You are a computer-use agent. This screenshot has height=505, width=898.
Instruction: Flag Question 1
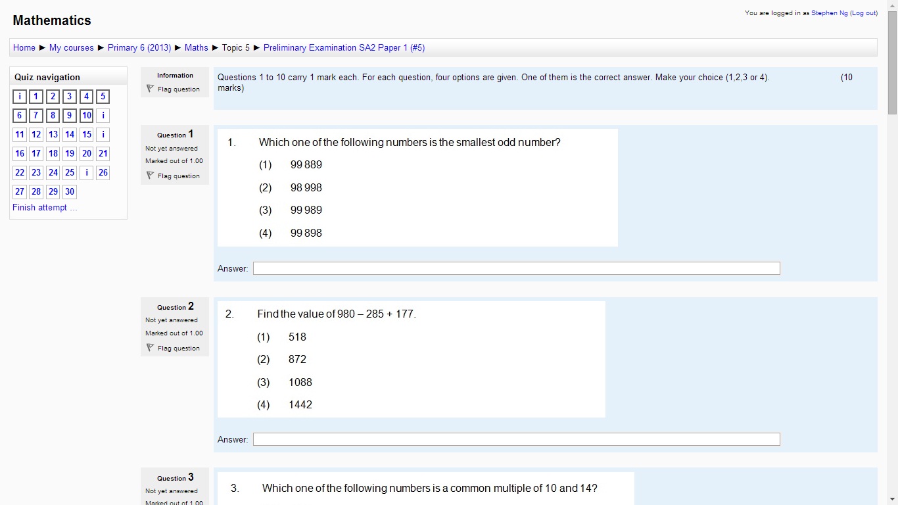point(173,176)
